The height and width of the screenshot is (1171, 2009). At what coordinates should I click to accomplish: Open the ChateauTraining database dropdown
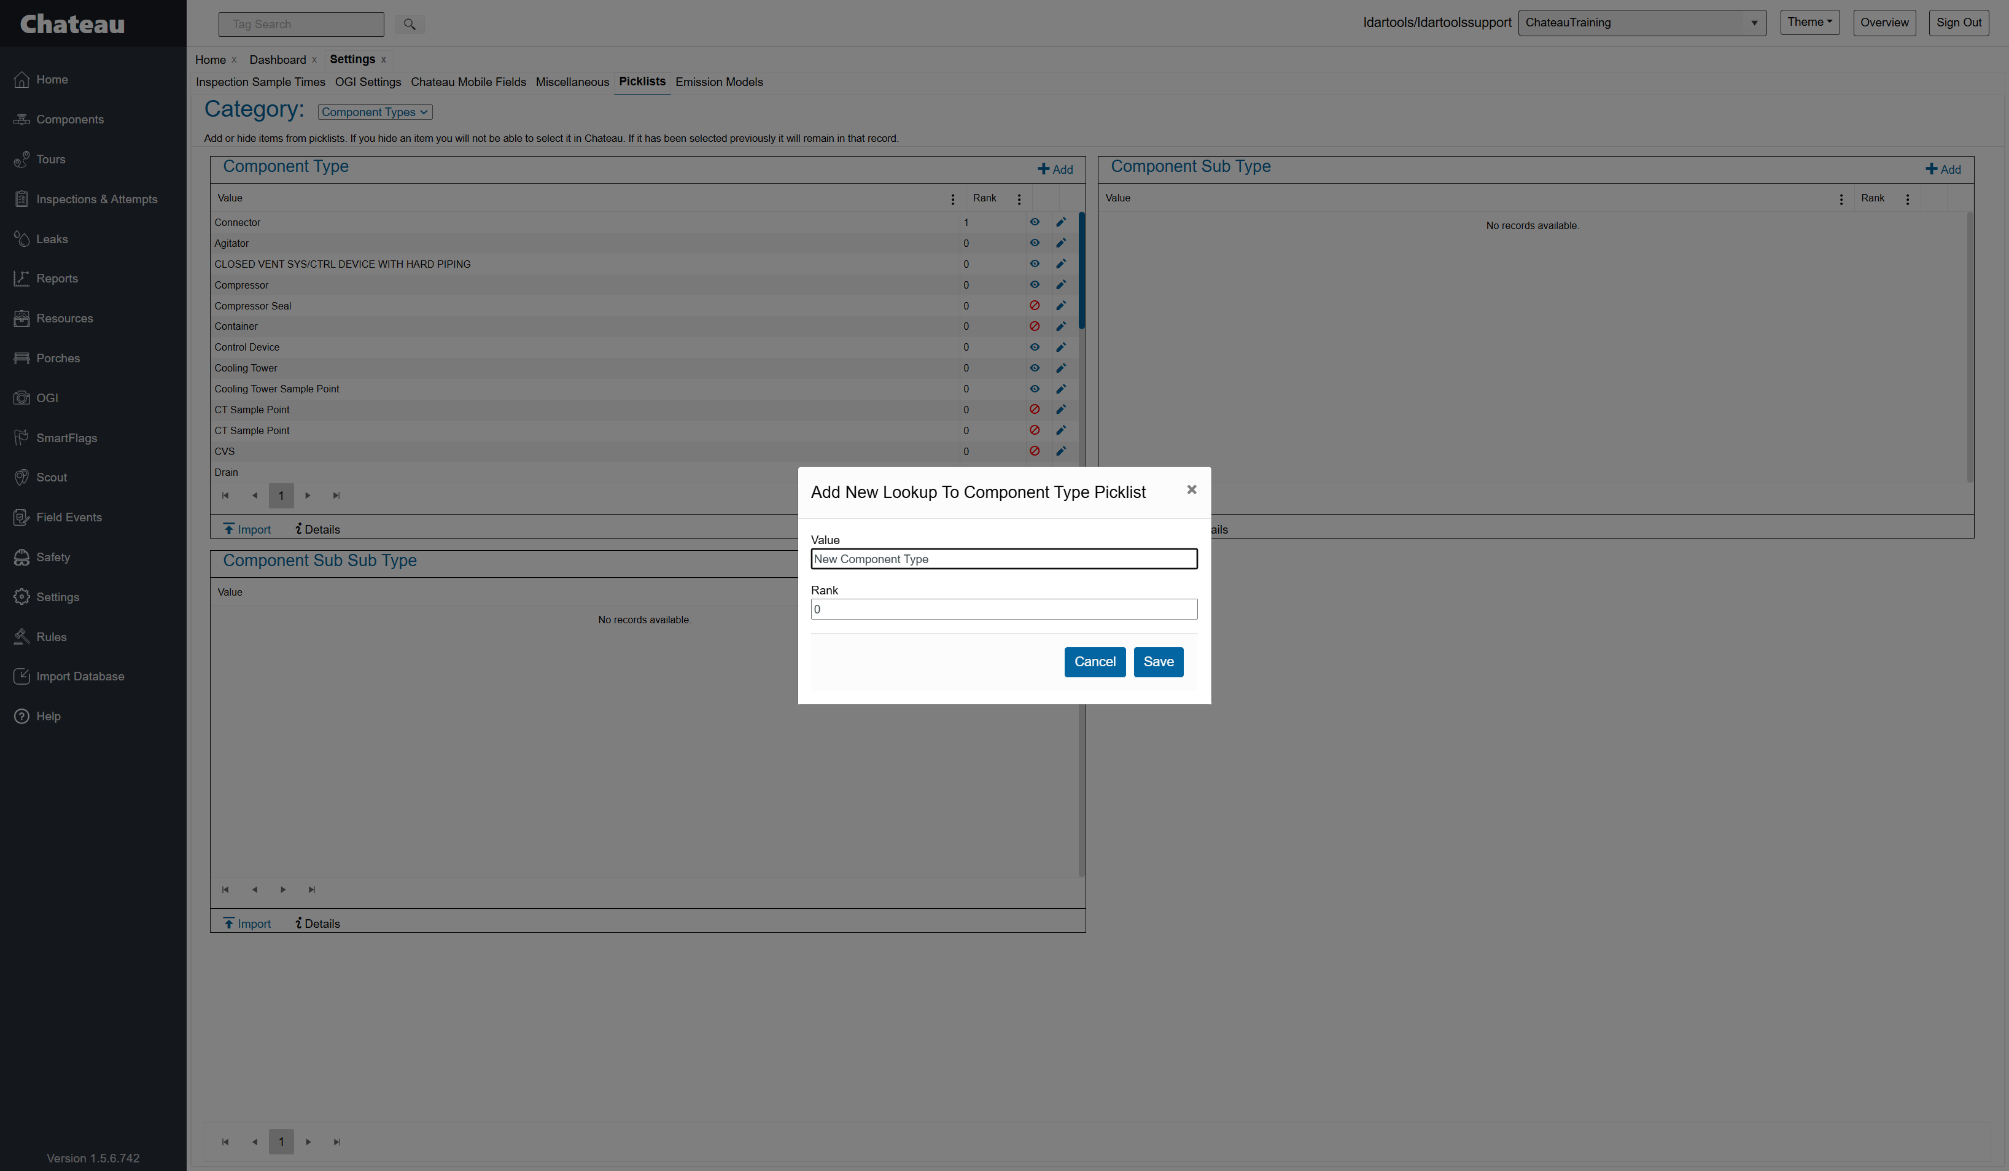tap(1642, 22)
